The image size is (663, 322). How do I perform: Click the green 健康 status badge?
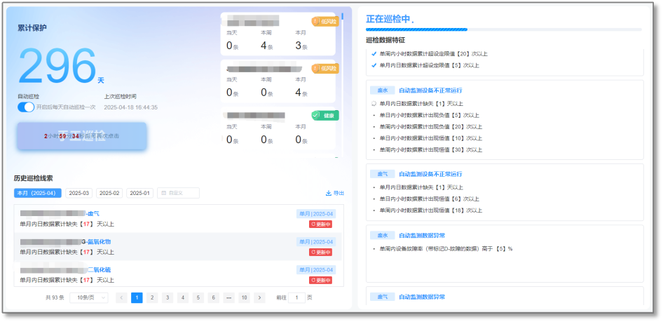pos(325,115)
